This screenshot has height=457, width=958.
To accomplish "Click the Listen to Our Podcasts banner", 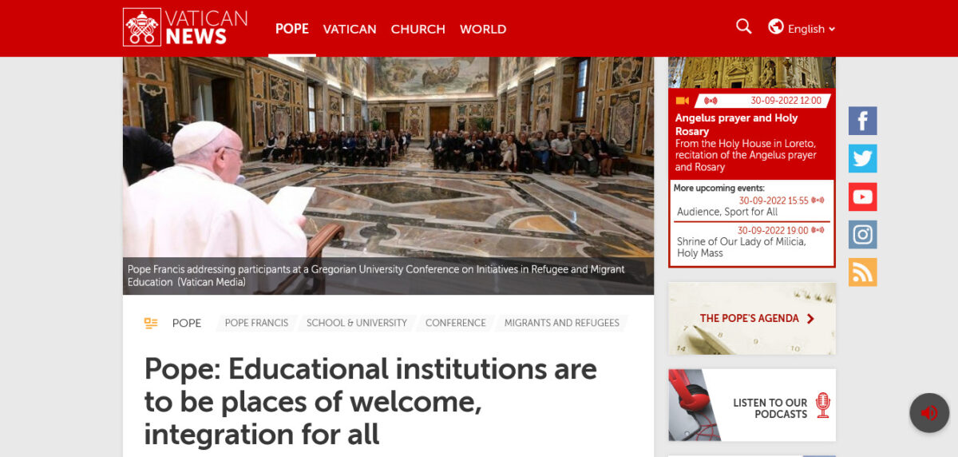I will click(x=752, y=405).
